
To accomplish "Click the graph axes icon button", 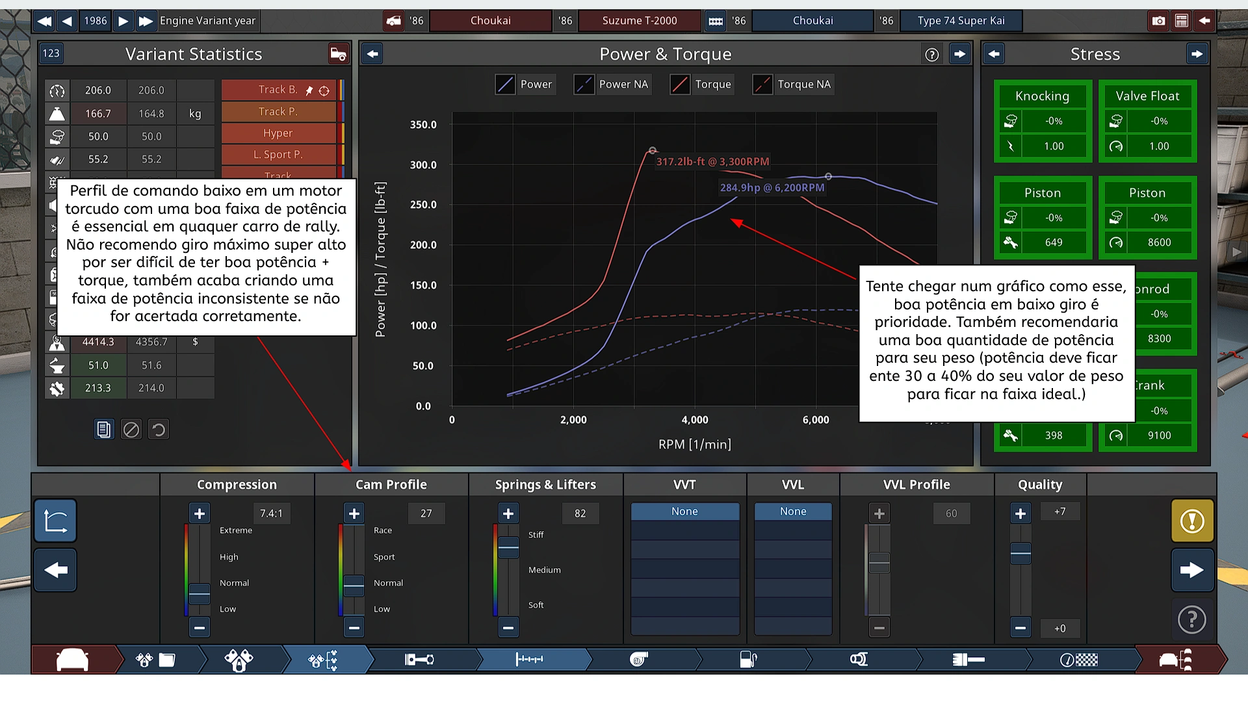I will pyautogui.click(x=55, y=521).
